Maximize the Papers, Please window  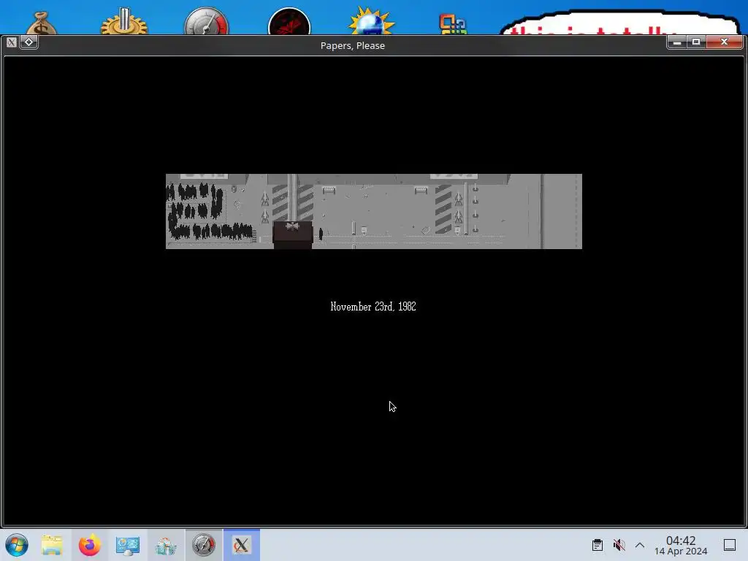click(696, 42)
